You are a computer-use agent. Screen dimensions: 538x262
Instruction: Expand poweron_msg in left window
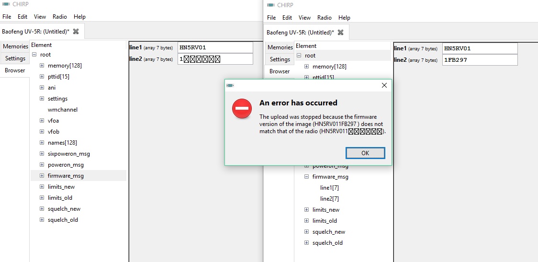pyautogui.click(x=42, y=165)
